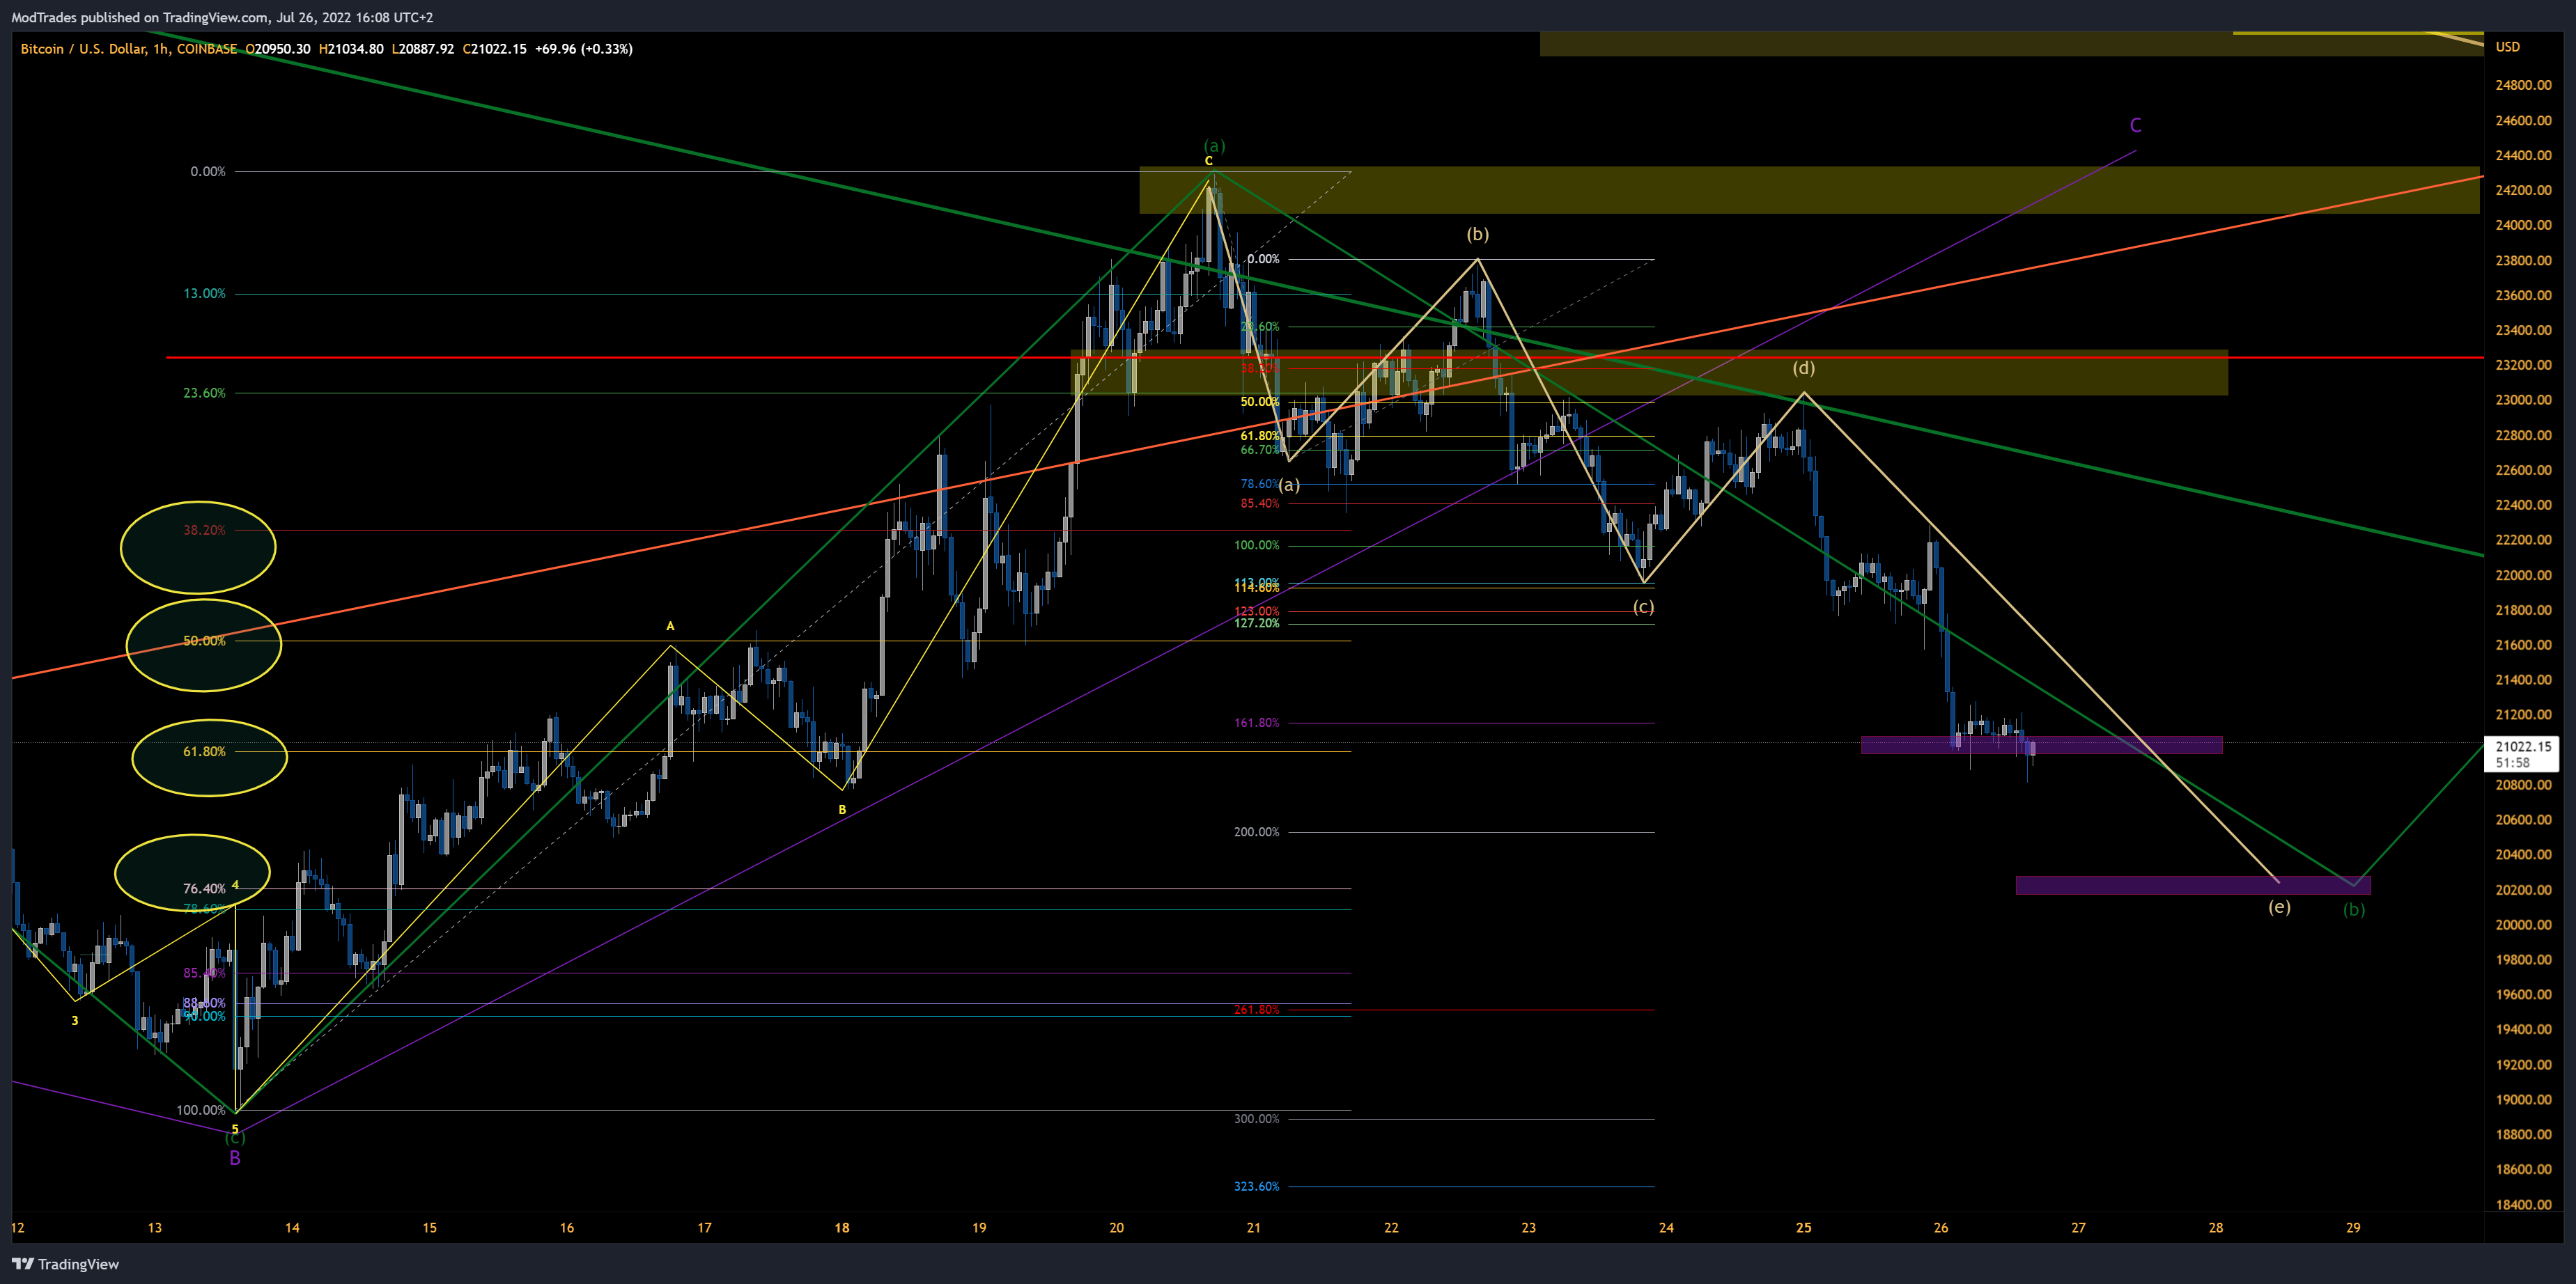Click the 261.80% Fibonacci extension label
The width and height of the screenshot is (2576, 1284).
pos(1256,1009)
